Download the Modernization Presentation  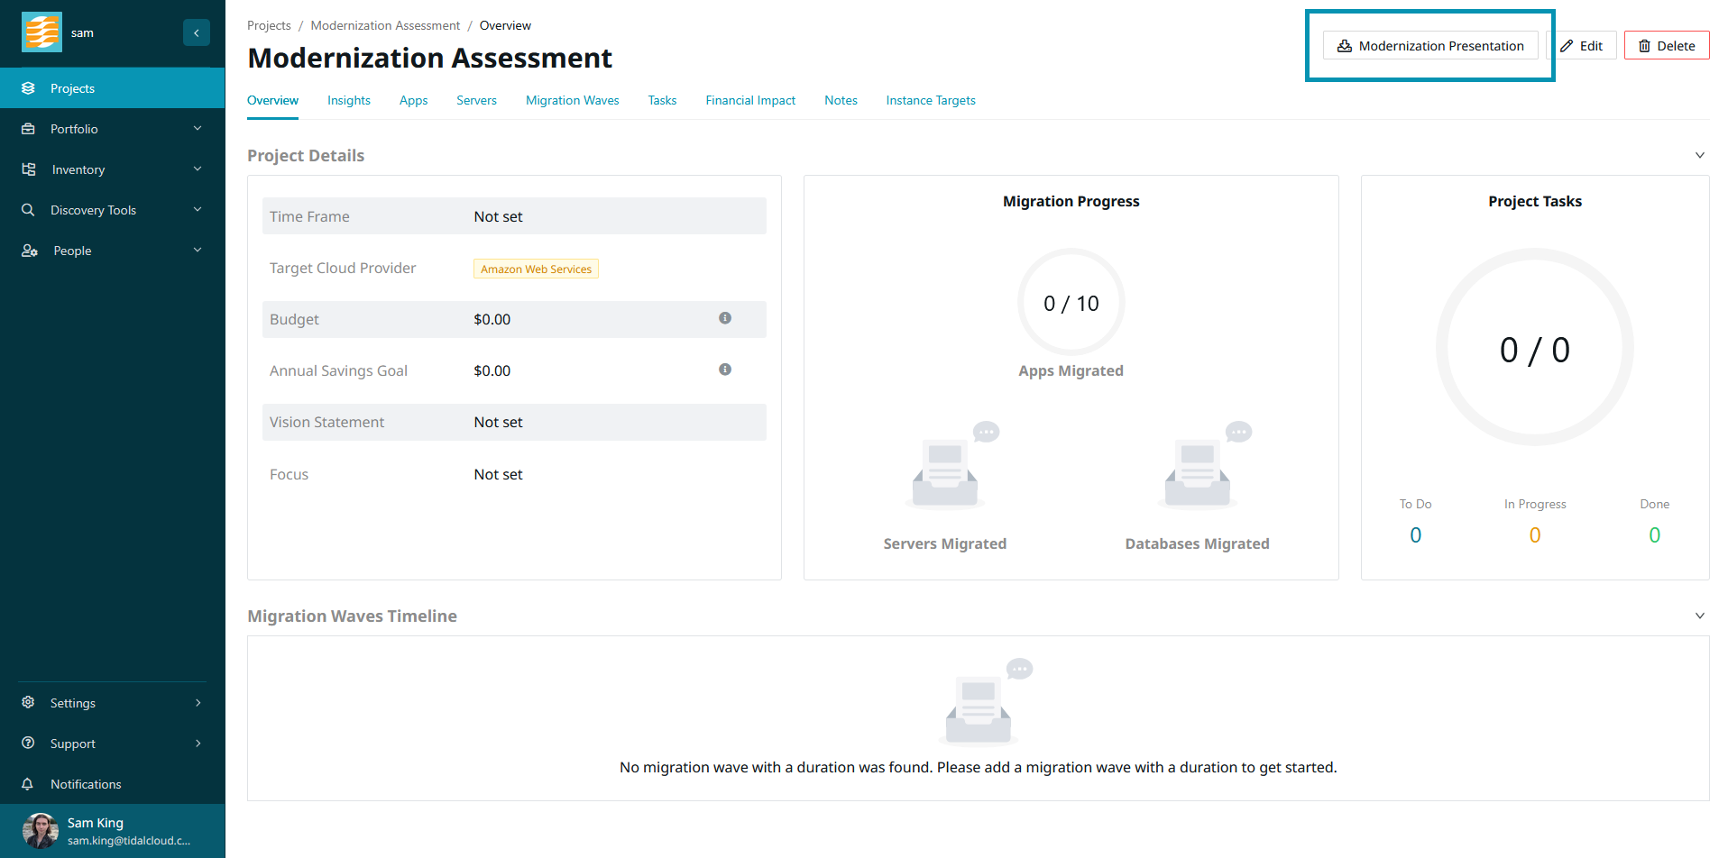[x=1429, y=46]
